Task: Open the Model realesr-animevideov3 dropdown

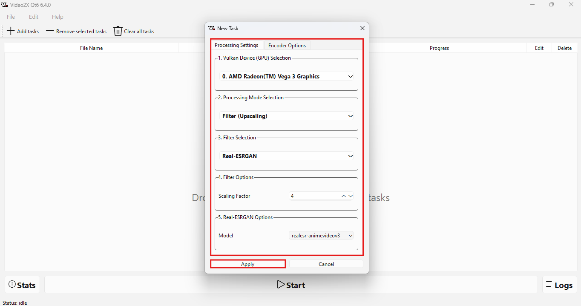Action: pyautogui.click(x=322, y=235)
